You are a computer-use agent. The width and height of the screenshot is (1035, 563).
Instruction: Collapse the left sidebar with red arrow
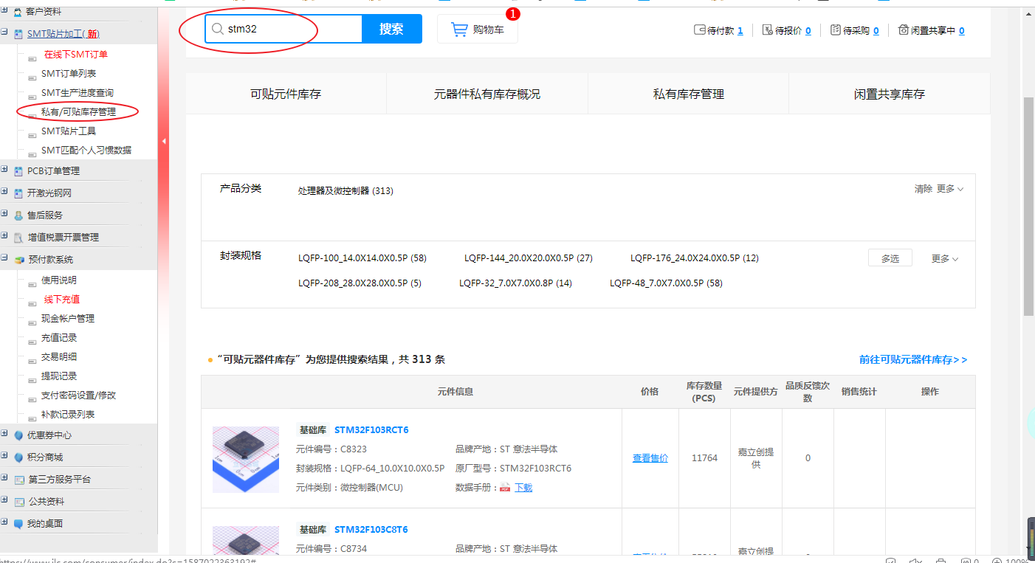(164, 140)
